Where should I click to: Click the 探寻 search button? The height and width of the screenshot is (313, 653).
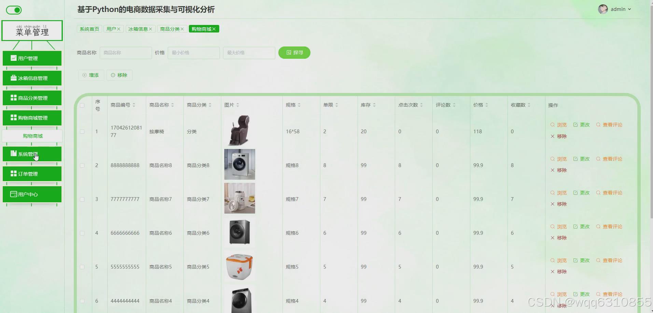point(294,53)
